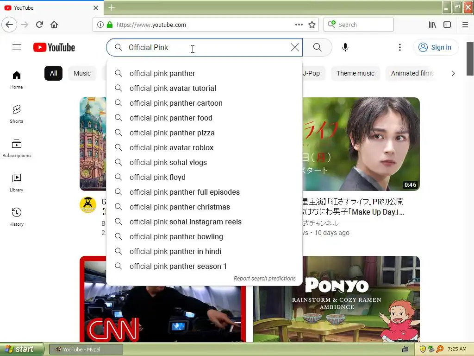474x356 pixels.
Task: Open the Ponyo ramen ambience video thumbnail
Action: coord(337,299)
